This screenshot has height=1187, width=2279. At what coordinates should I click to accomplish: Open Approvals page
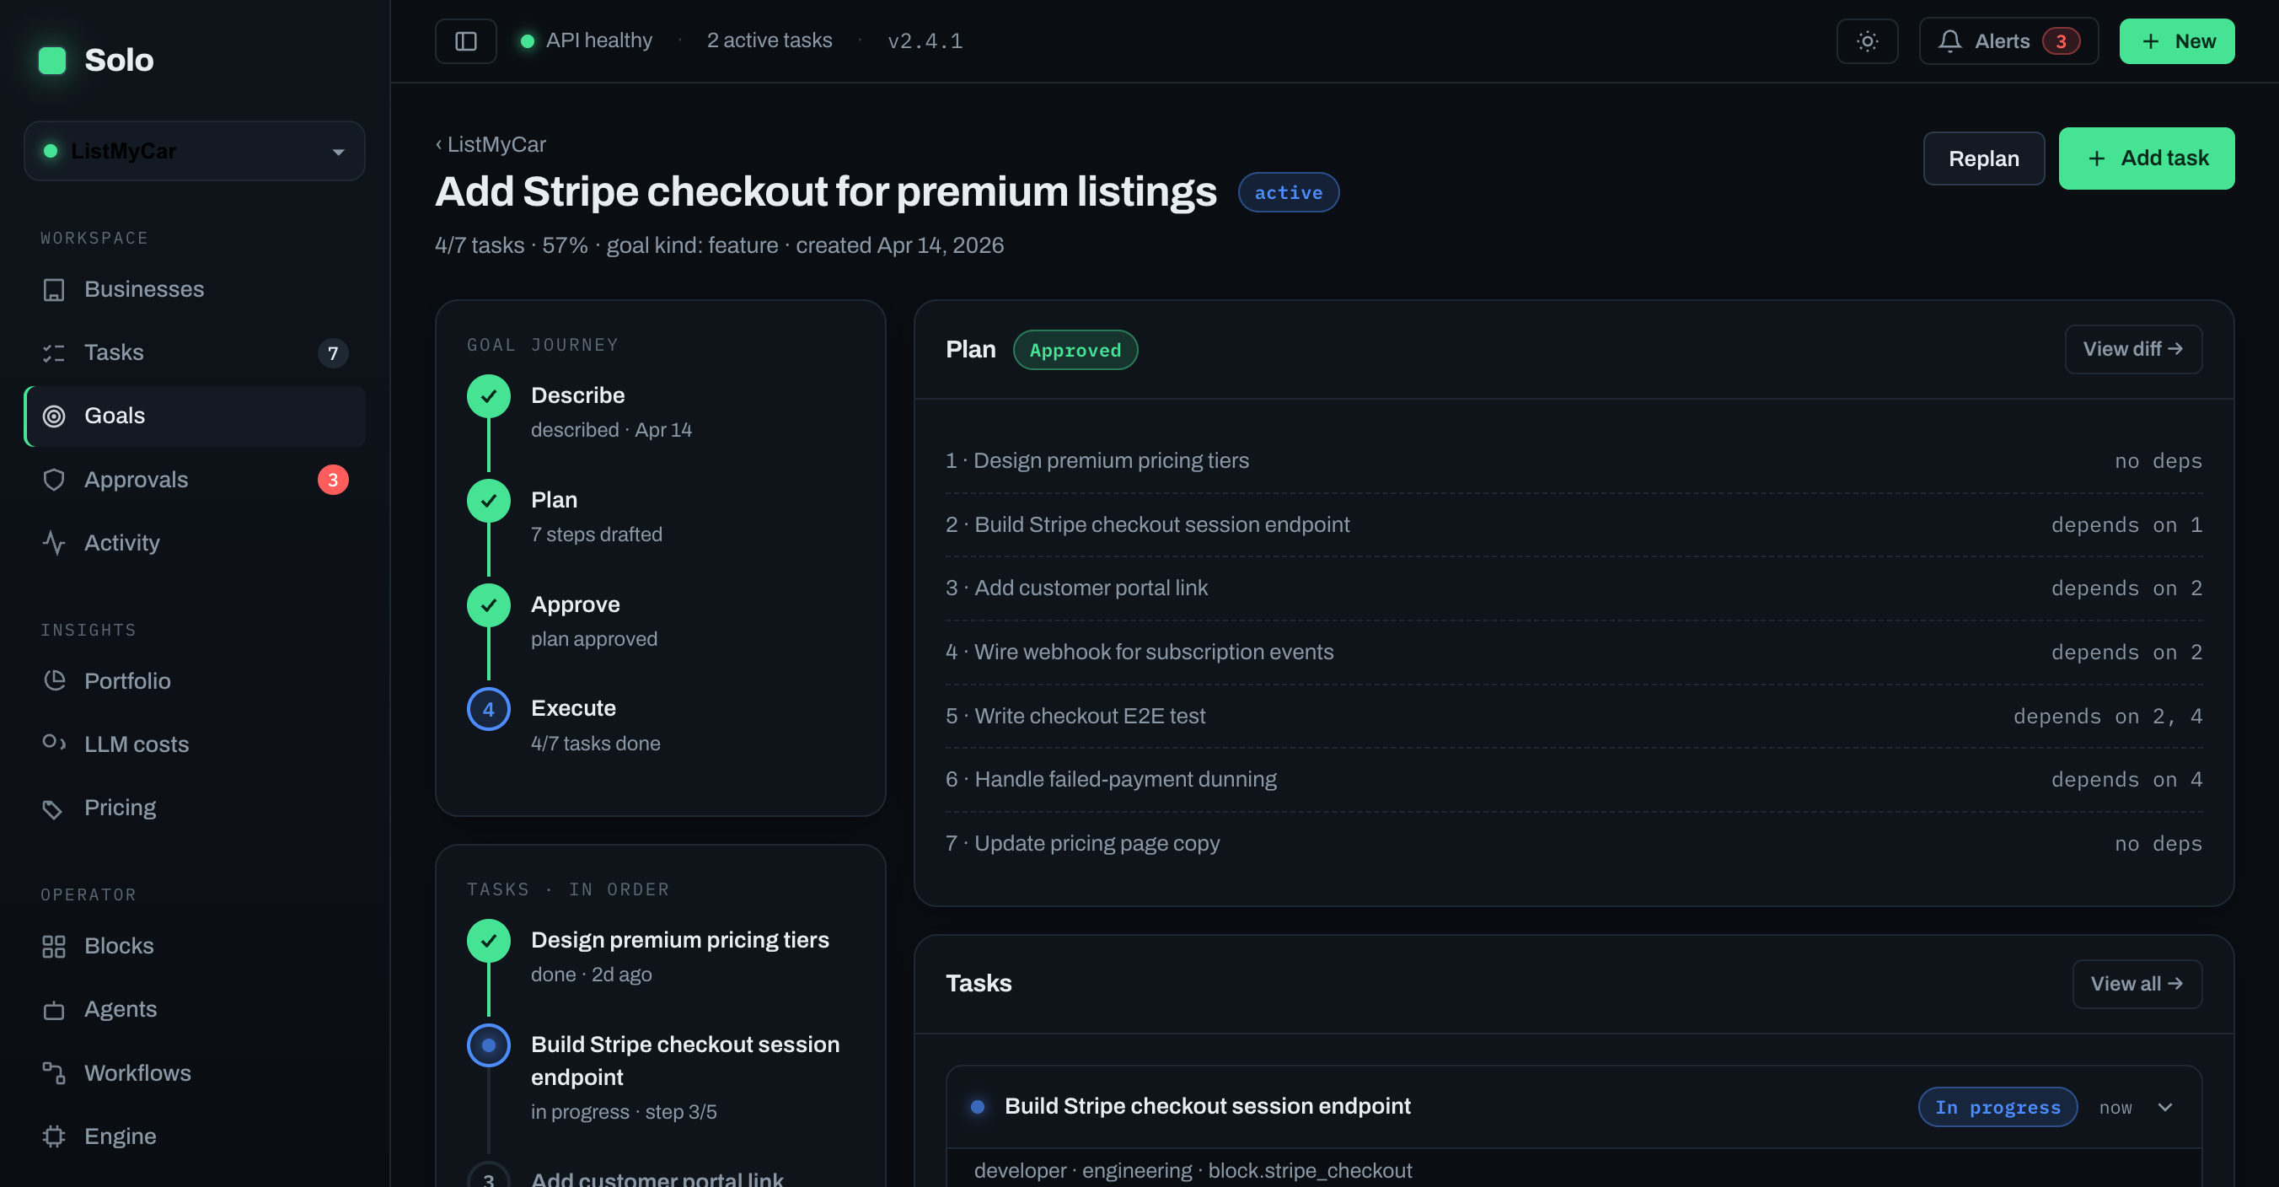[195, 480]
